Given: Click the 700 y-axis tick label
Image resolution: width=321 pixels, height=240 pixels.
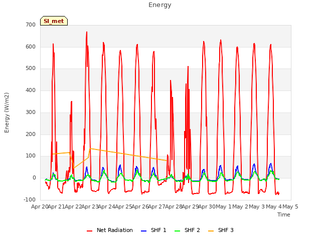Looking at the screenshot, I should (x=31, y=25).
